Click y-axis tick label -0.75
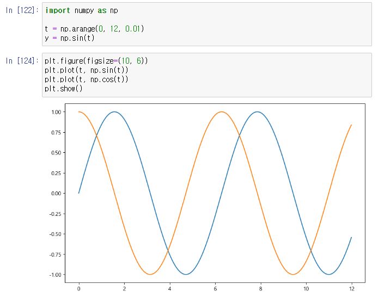The height and width of the screenshot is (298, 378). coord(55,254)
